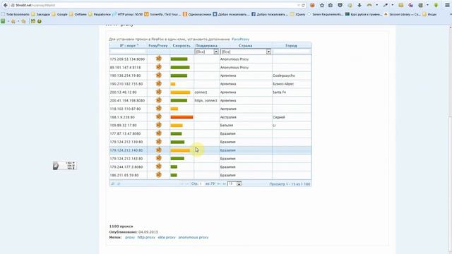Viewport: 452px width, 254px height.
Task: Go to next page arrow in pager
Action: click(219, 183)
